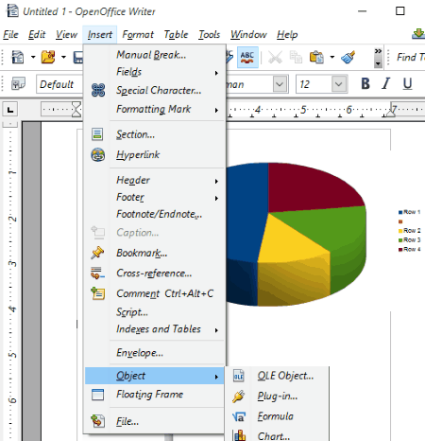Open the View menu

point(66,34)
